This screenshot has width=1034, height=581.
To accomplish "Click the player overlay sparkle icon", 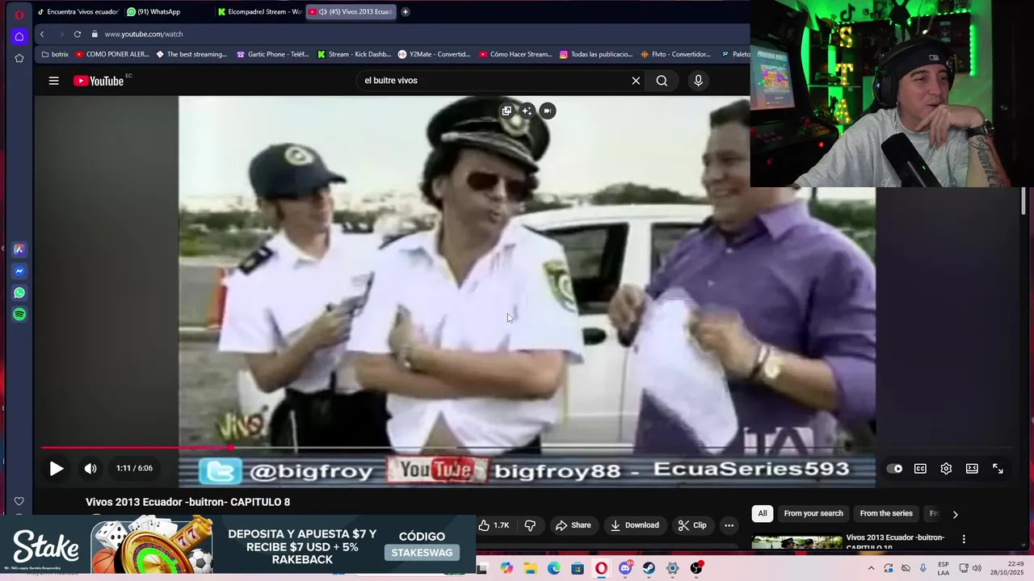I will [x=527, y=111].
